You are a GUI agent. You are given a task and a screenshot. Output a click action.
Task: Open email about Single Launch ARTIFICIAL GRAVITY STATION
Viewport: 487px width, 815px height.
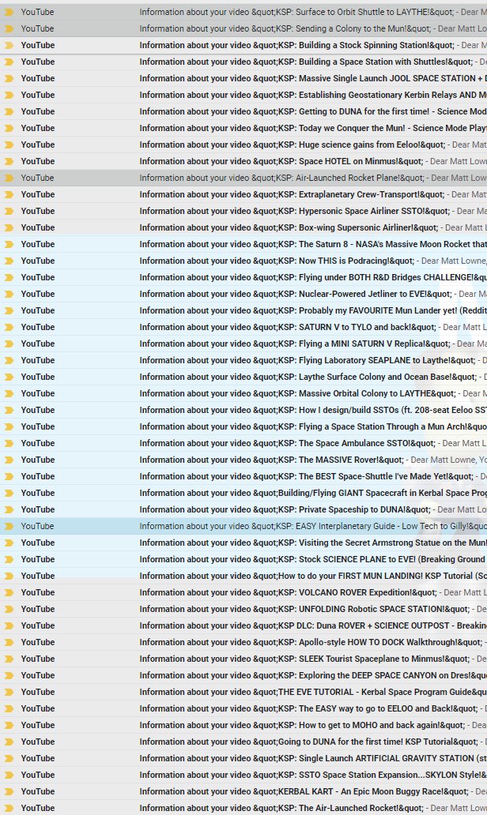(x=243, y=758)
